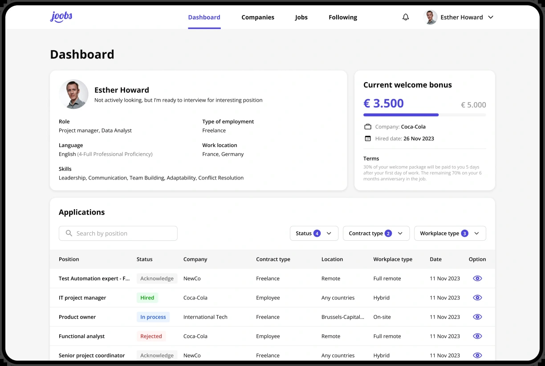Image resolution: width=545 pixels, height=366 pixels.
Task: Click calendar icon beside Hired date
Action: click(368, 139)
